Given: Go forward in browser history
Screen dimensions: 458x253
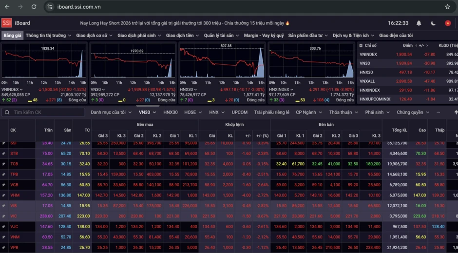Looking at the screenshot, I should 20,7.
